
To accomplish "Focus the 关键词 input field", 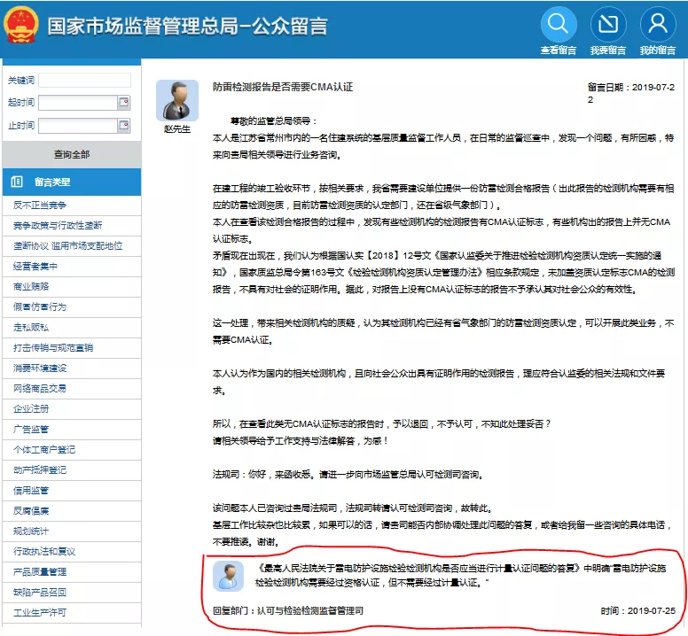I will 84,81.
